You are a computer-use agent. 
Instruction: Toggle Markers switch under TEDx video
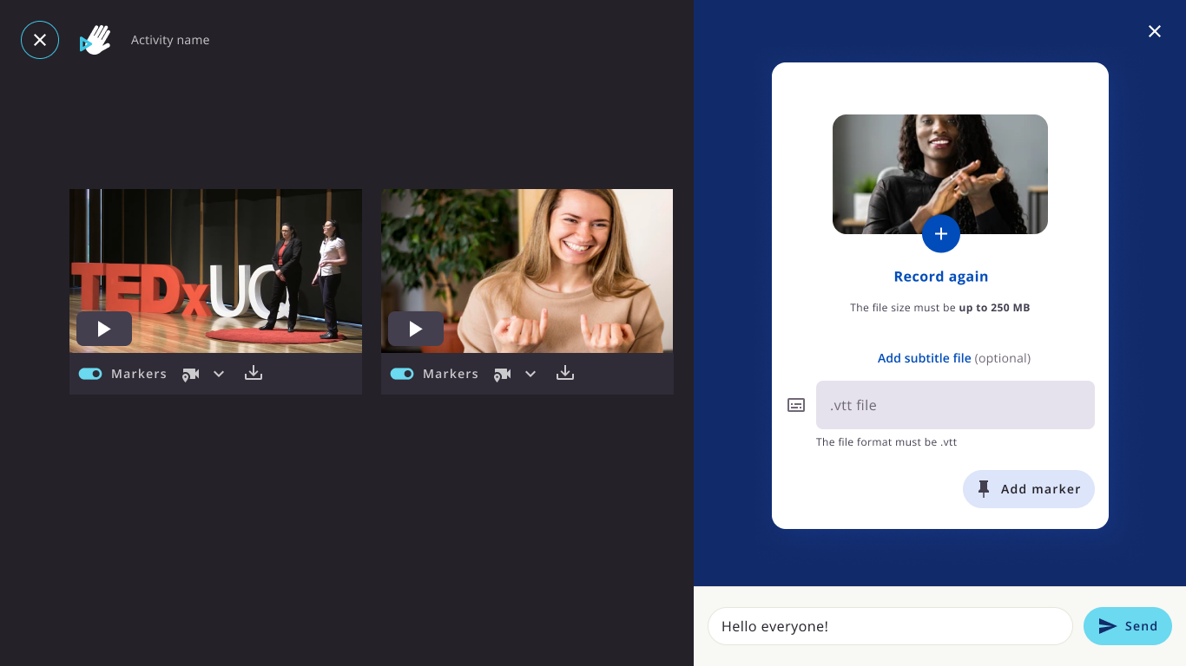point(90,374)
